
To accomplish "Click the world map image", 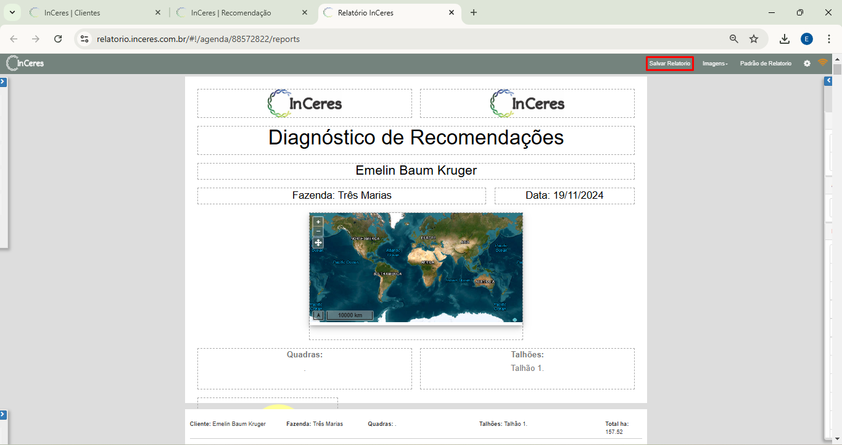I will (x=416, y=267).
